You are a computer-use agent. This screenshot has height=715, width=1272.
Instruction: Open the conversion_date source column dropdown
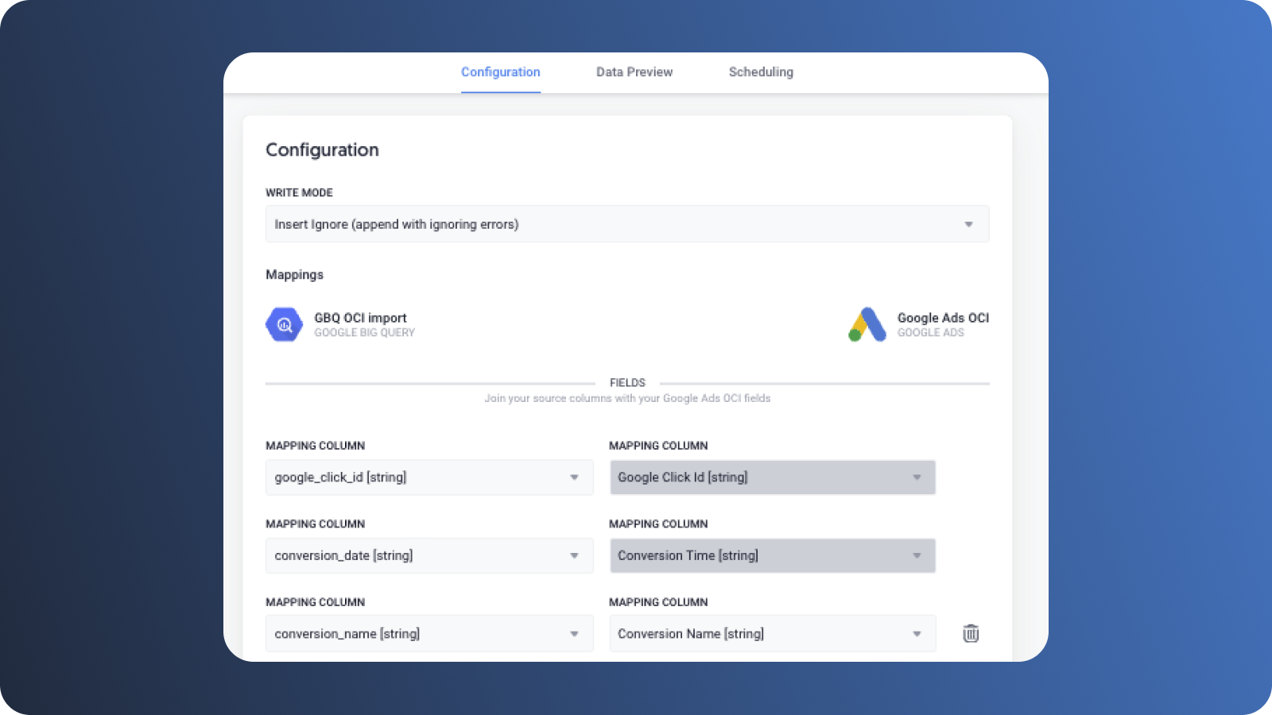429,555
